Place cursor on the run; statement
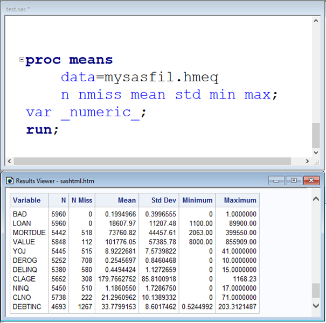The height and width of the screenshot is (323, 326). click(42, 130)
